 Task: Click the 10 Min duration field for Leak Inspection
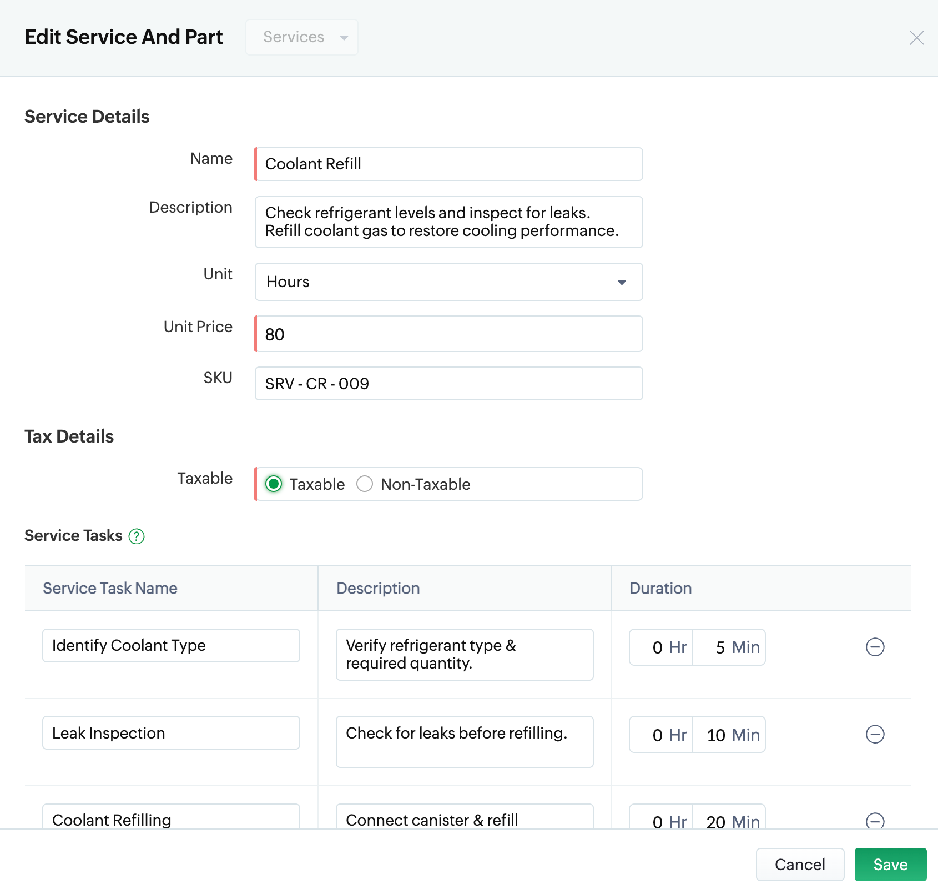tap(729, 735)
